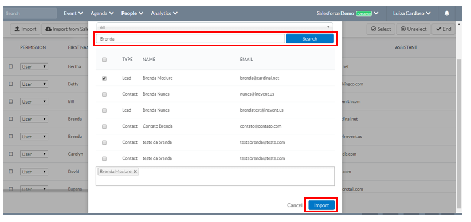Open the Analytics menu
The width and height of the screenshot is (471, 222).
tap(164, 13)
